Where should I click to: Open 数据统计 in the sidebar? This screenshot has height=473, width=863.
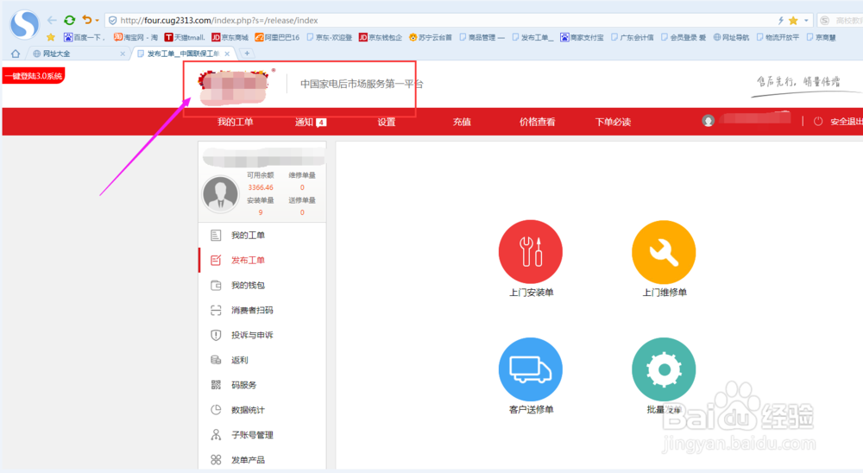tap(248, 410)
